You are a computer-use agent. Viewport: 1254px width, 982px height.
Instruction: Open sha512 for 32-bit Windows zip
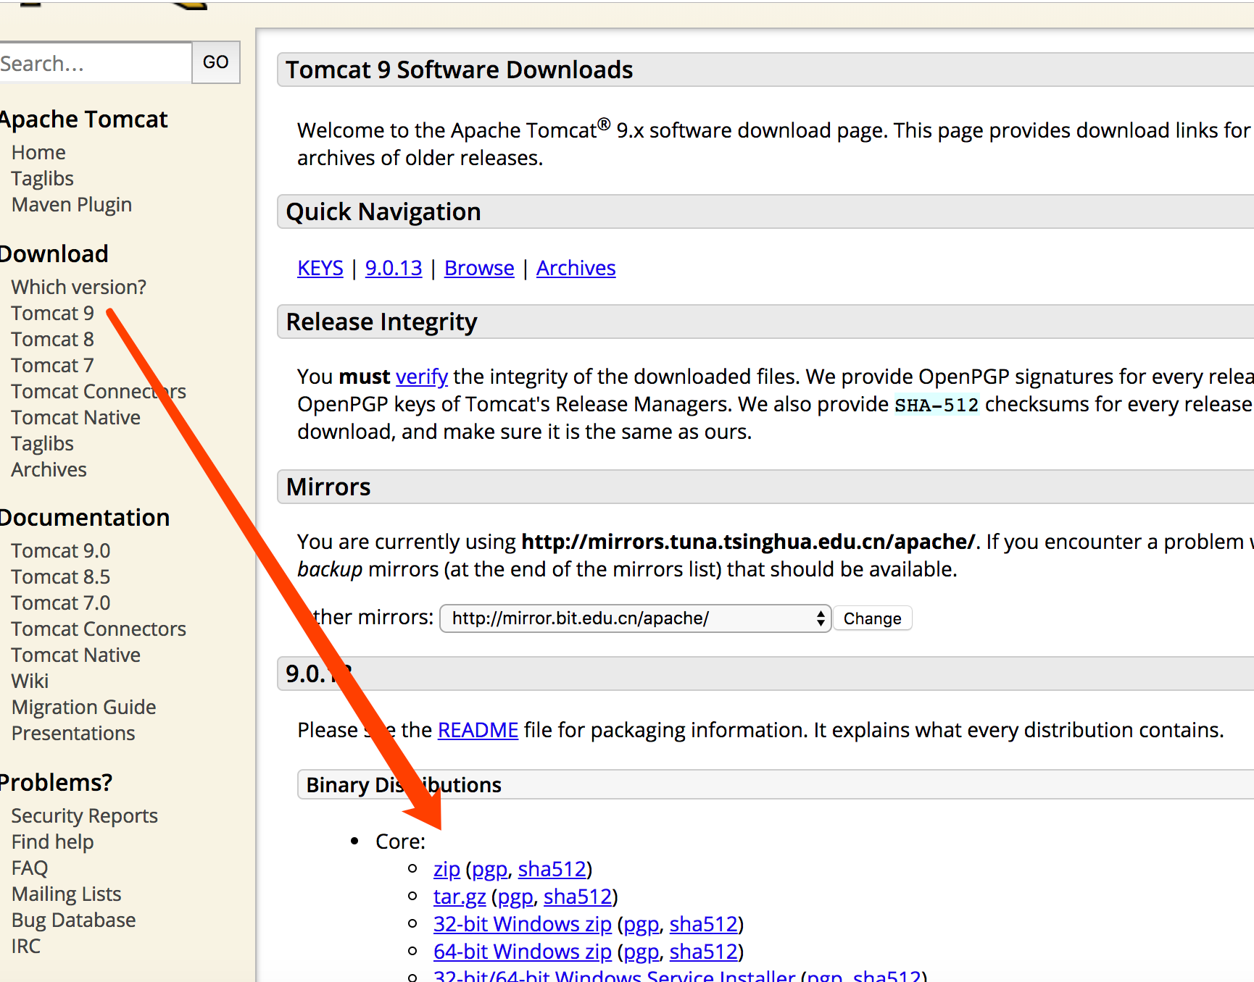pos(704,925)
